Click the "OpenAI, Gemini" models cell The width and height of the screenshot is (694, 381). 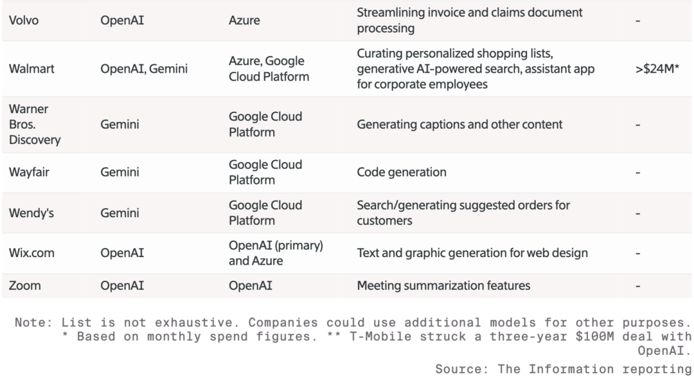[x=144, y=69]
